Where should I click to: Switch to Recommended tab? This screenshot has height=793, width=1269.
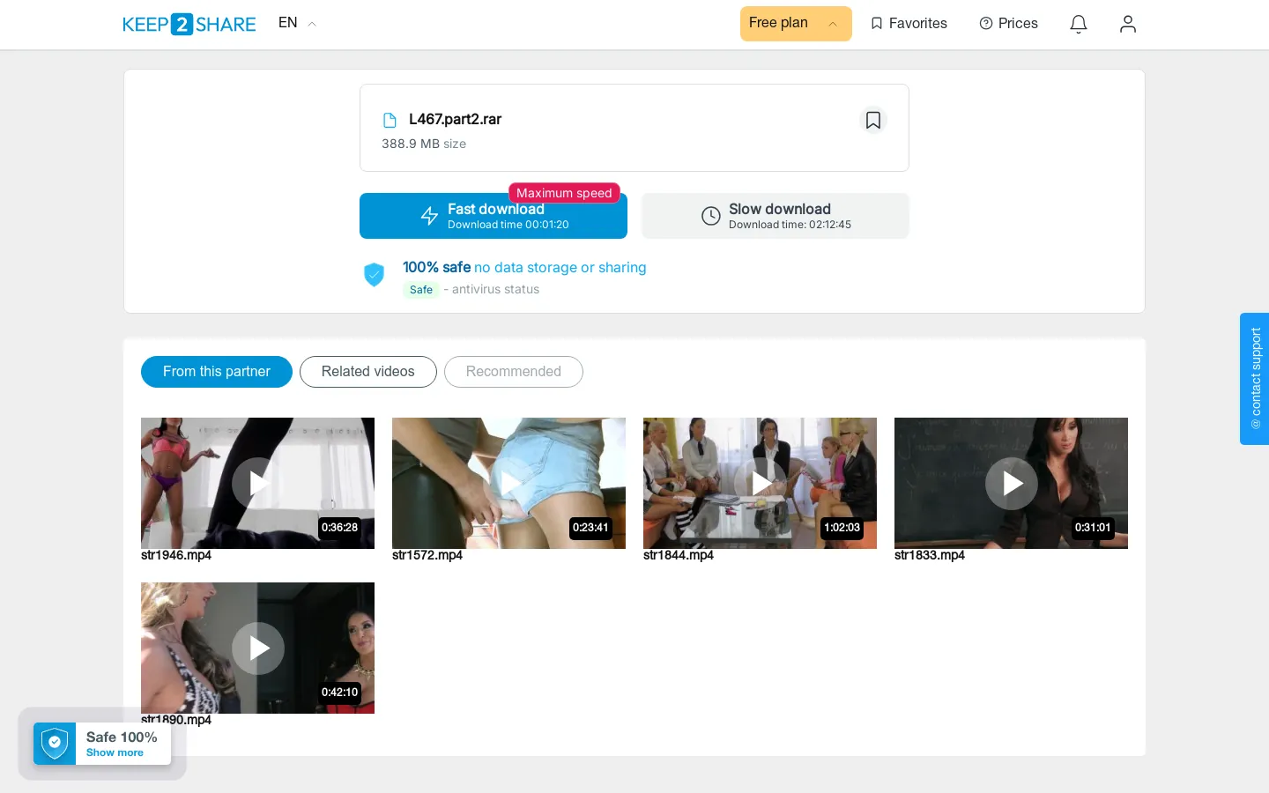(514, 372)
